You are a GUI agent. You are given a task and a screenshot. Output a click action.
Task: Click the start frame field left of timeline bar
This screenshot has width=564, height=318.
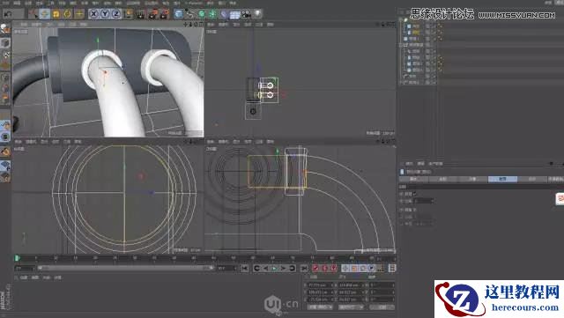[x=25, y=268]
